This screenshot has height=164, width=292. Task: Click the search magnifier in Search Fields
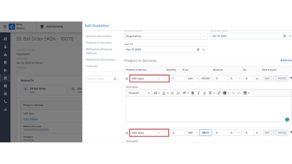[115, 79]
